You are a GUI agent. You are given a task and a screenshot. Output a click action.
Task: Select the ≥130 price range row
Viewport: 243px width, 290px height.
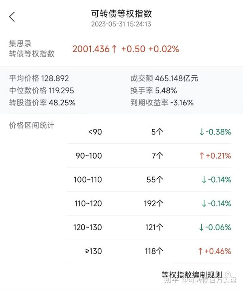(149, 251)
